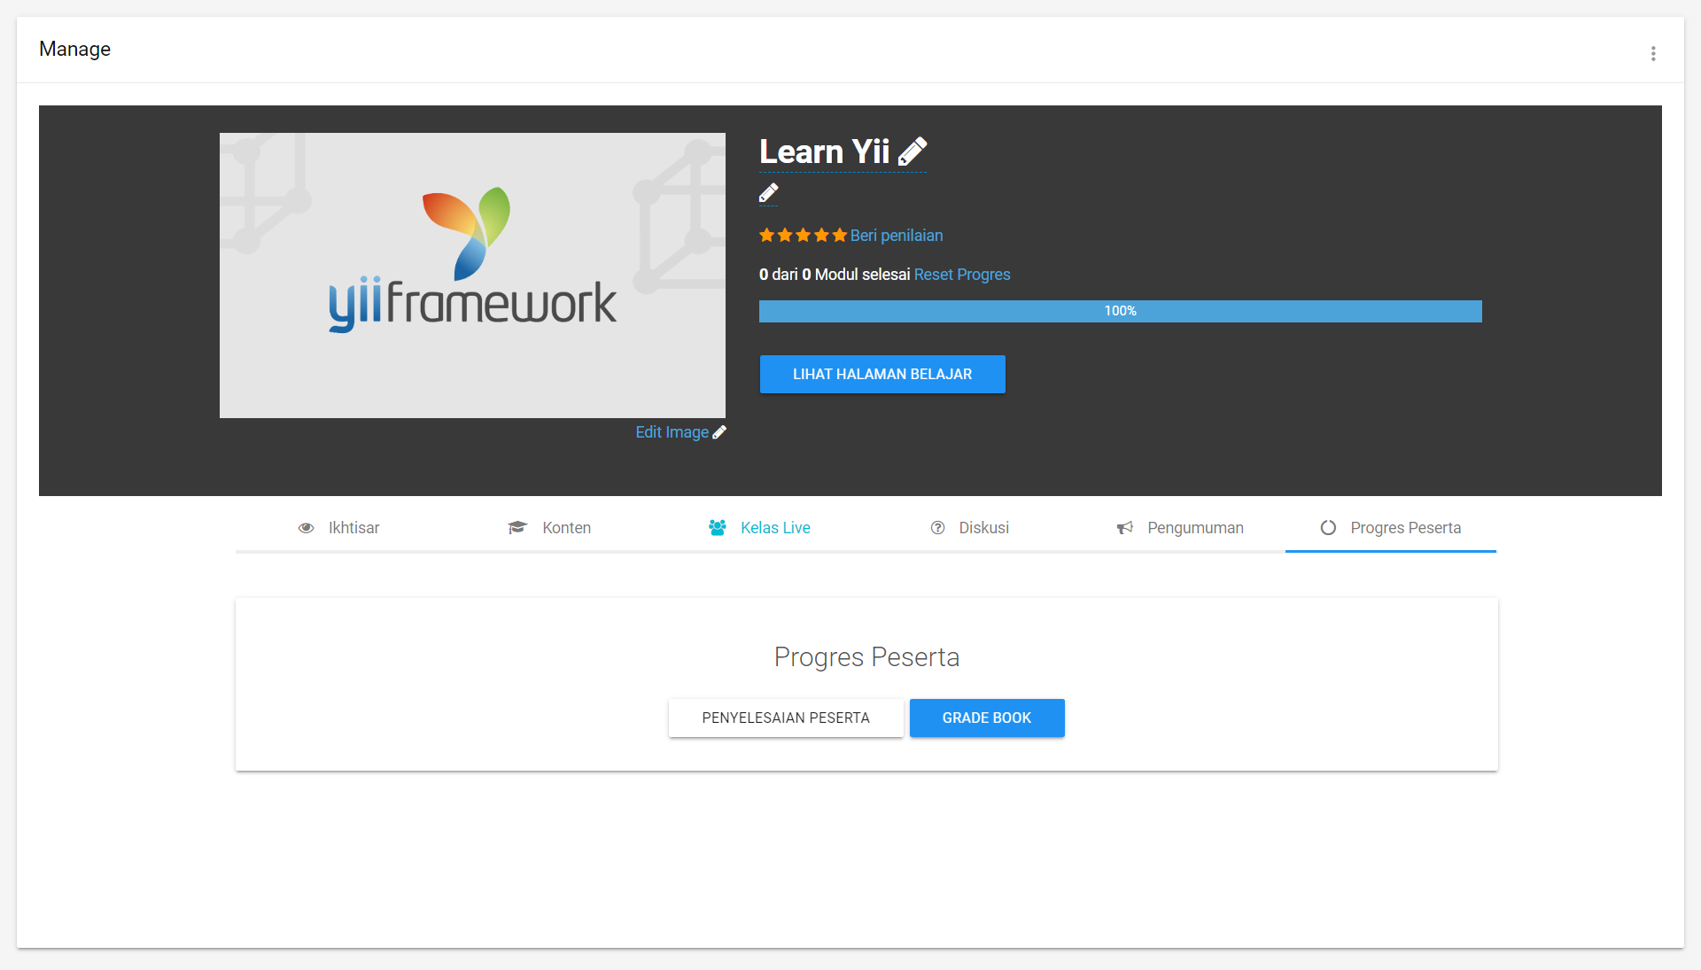The width and height of the screenshot is (1701, 970).
Task: Click the Kelas Live people icon
Action: pos(718,528)
